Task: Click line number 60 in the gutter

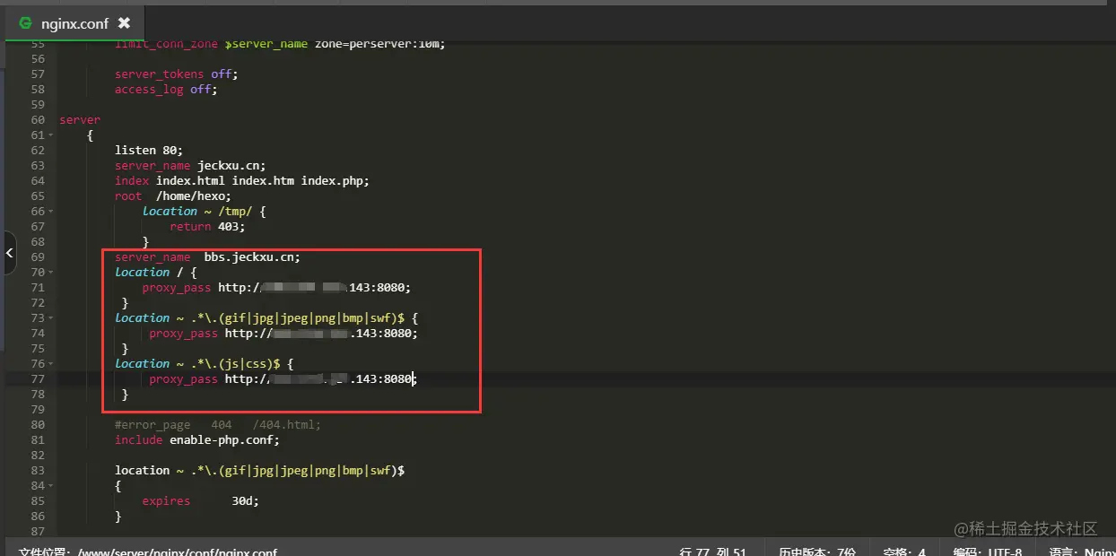Action: point(37,120)
